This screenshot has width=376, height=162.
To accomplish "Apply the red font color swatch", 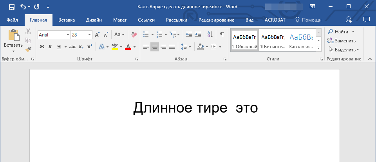I will click(128, 47).
